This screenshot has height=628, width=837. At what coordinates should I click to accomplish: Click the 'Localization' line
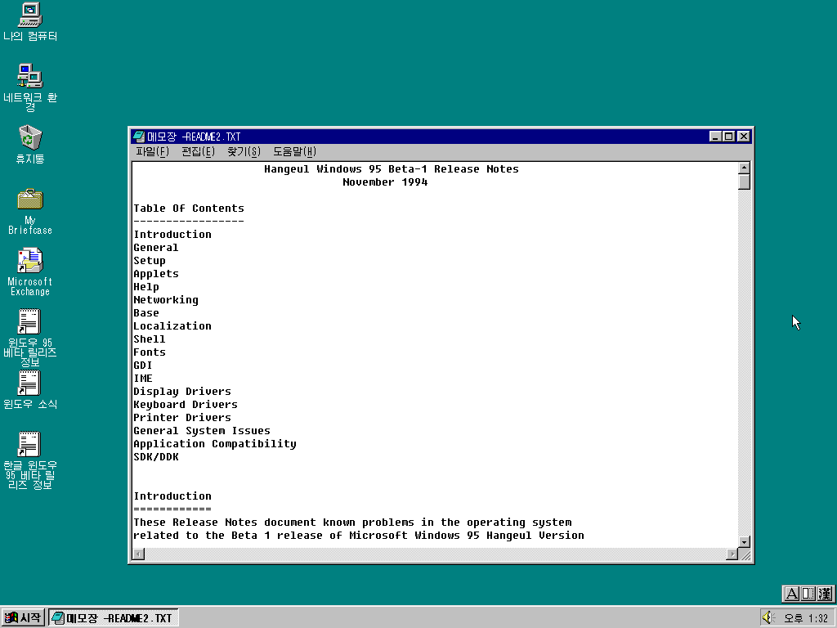(x=172, y=326)
